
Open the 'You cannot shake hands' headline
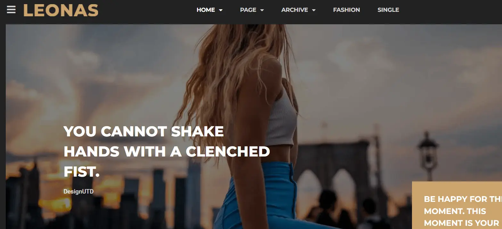(167, 151)
